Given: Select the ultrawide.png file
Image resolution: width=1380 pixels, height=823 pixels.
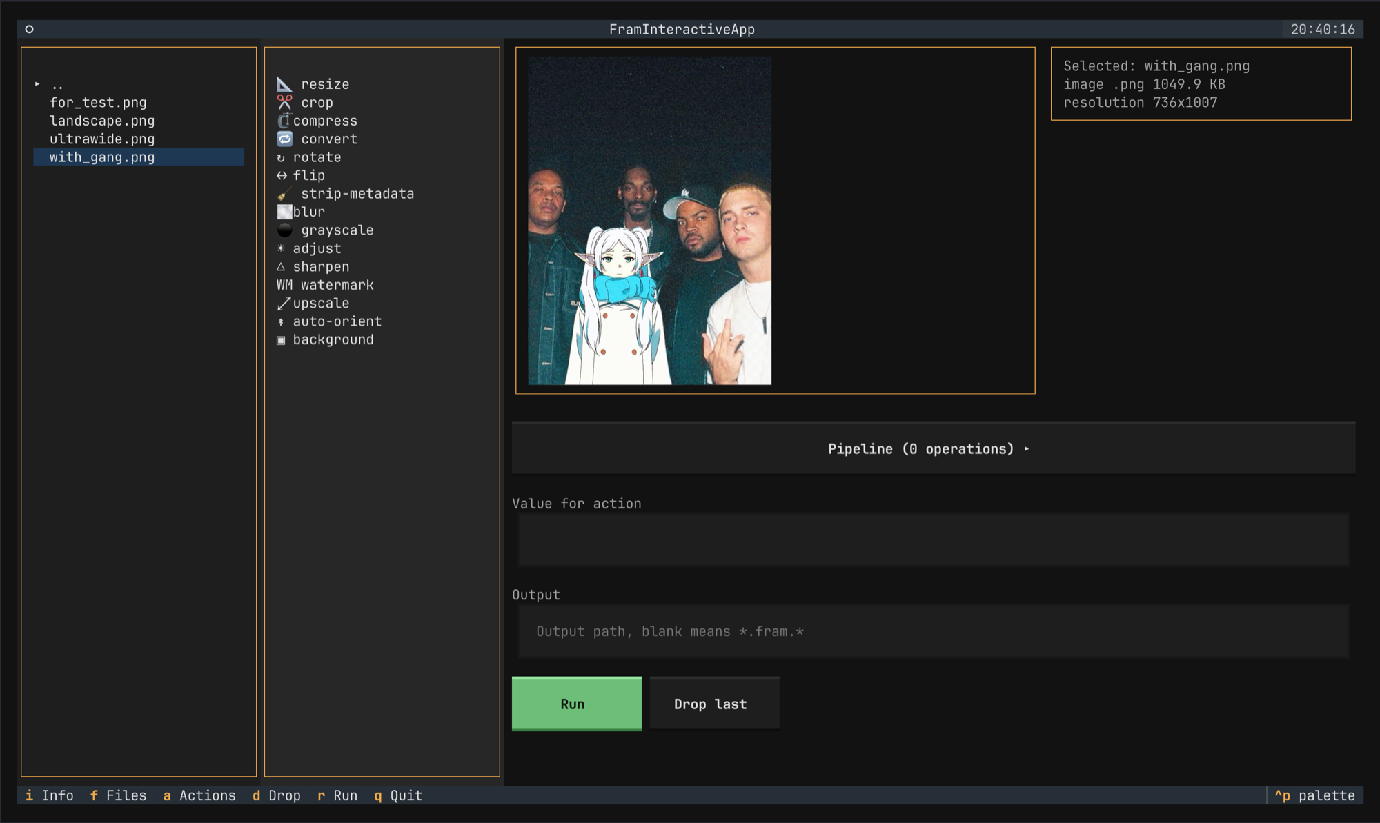Looking at the screenshot, I should [x=139, y=139].
